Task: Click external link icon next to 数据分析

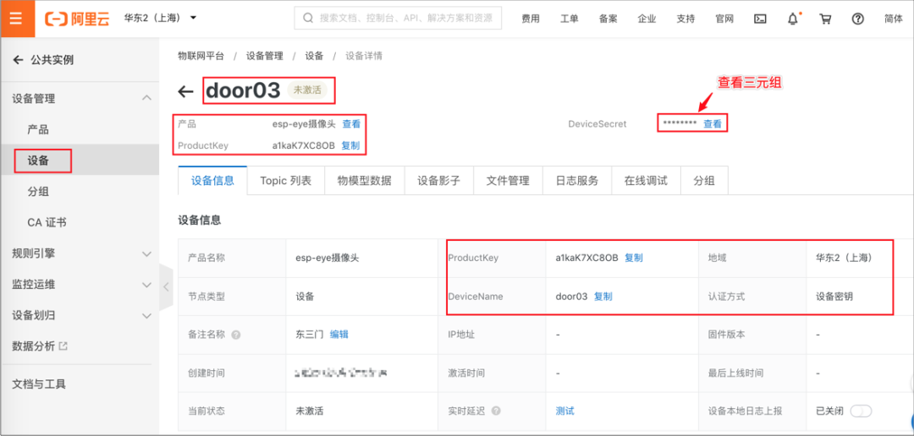Action: click(x=63, y=346)
